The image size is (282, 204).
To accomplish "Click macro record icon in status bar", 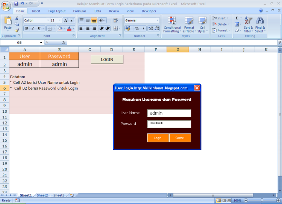I will pos(17,200).
